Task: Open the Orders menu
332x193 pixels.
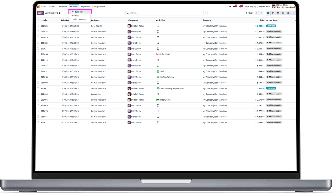Action: pos(52,6)
